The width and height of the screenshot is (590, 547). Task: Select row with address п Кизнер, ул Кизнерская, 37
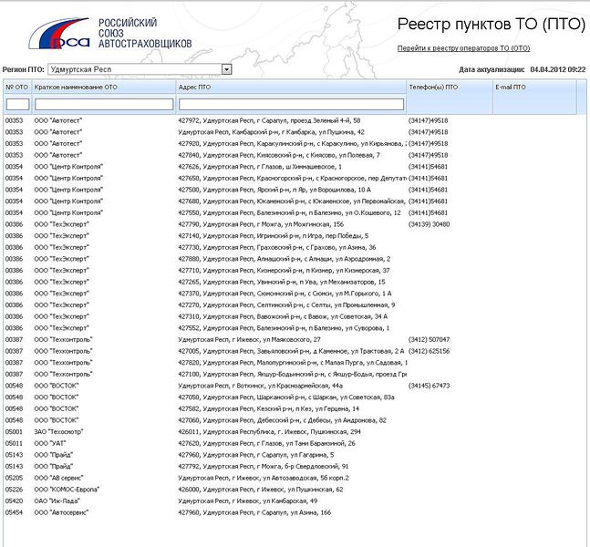tap(295, 271)
